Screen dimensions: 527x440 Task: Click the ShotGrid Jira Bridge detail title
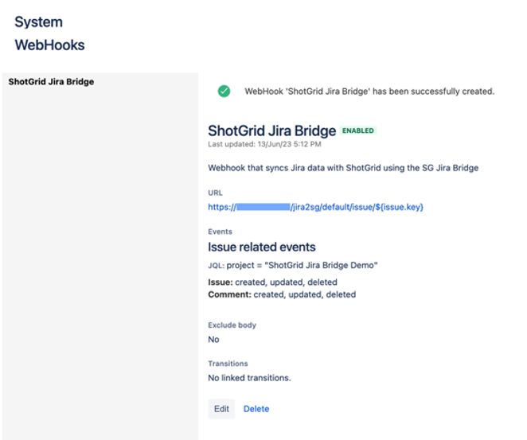pos(272,130)
